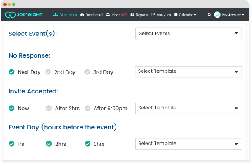Click the Reports pie chart icon
This screenshot has width=252, height=164.
pyautogui.click(x=132, y=15)
